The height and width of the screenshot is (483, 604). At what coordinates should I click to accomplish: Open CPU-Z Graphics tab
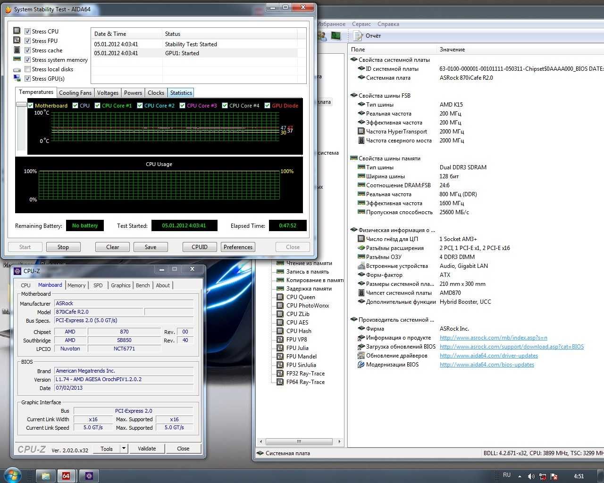(121, 285)
